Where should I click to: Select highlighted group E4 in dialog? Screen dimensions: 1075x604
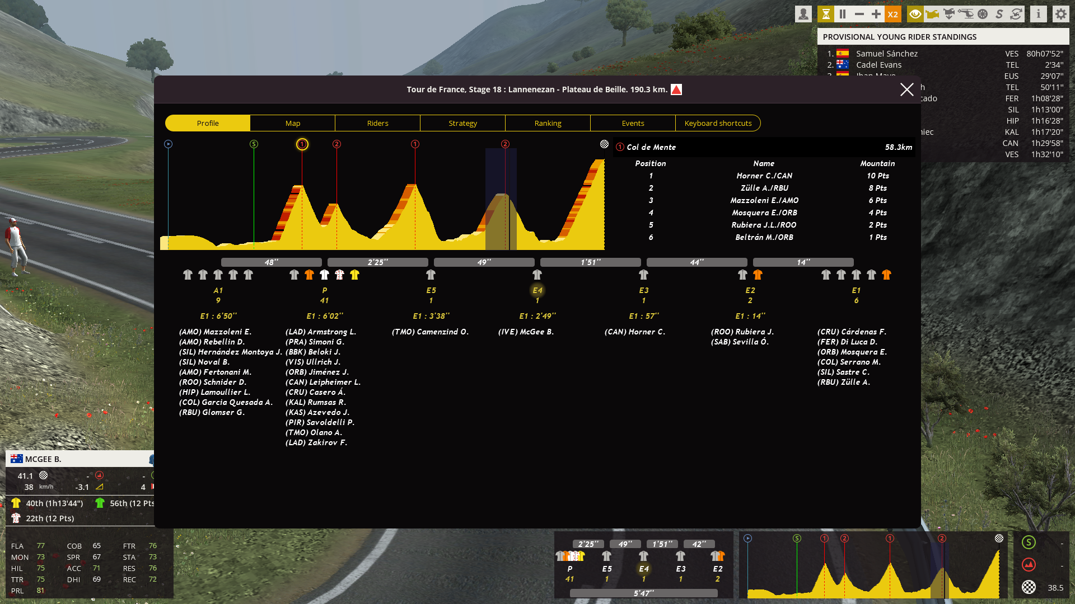pos(537,290)
